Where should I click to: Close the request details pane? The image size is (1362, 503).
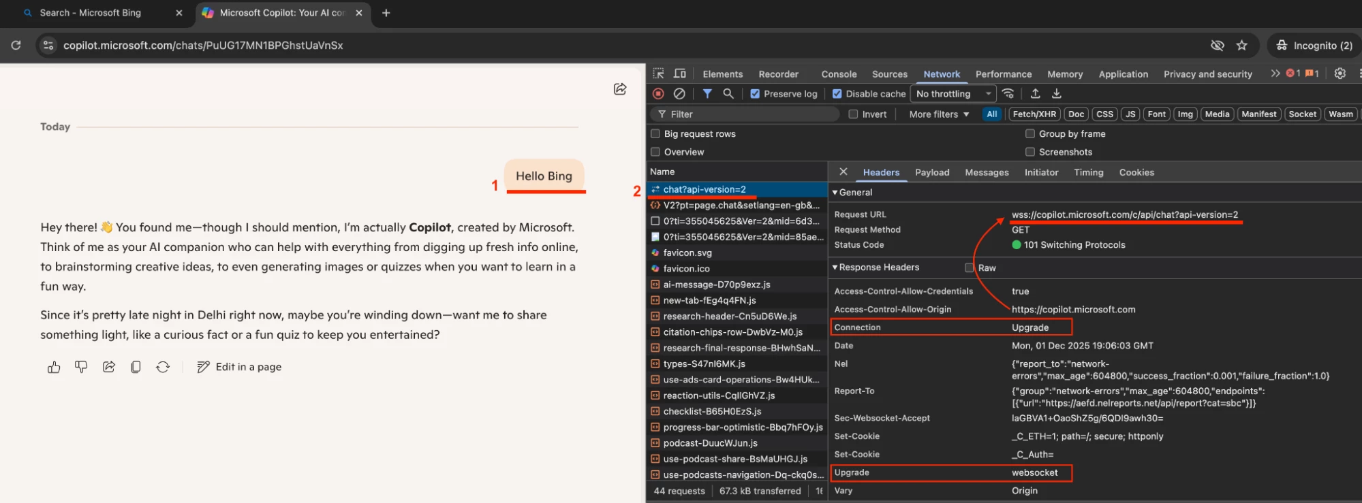click(x=843, y=172)
